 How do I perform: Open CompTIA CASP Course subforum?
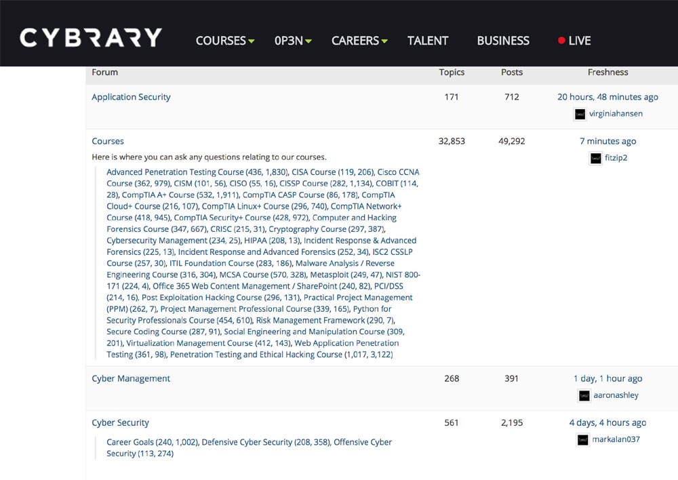pyautogui.click(x=300, y=195)
